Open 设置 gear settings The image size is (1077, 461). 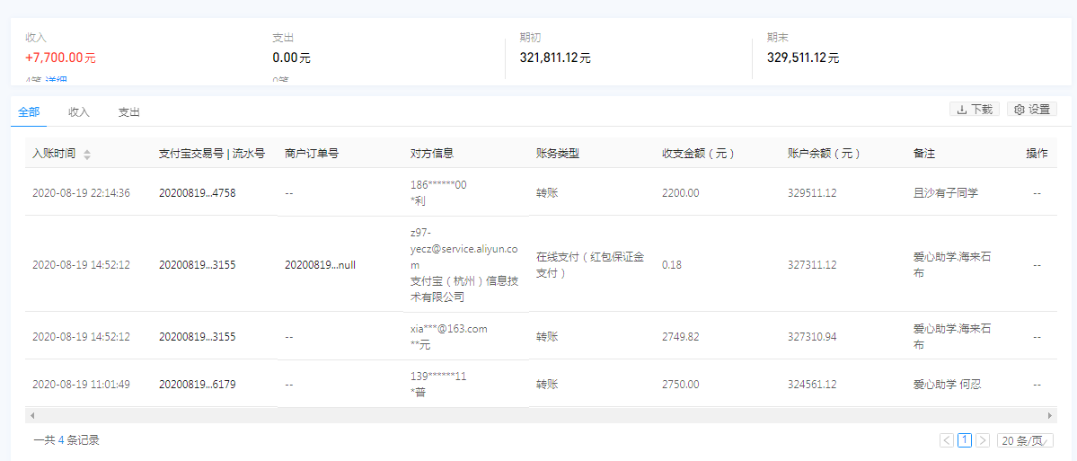[1031, 109]
